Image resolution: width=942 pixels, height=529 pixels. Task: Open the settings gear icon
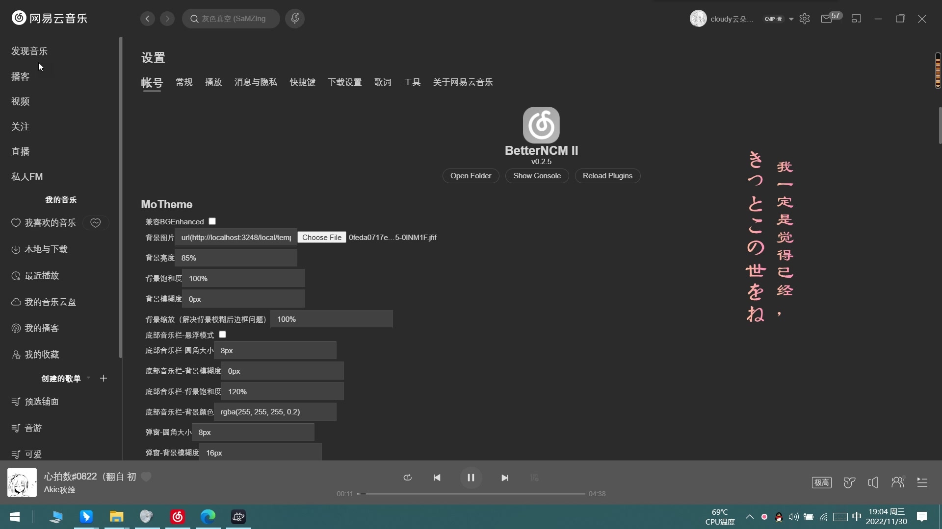click(805, 19)
